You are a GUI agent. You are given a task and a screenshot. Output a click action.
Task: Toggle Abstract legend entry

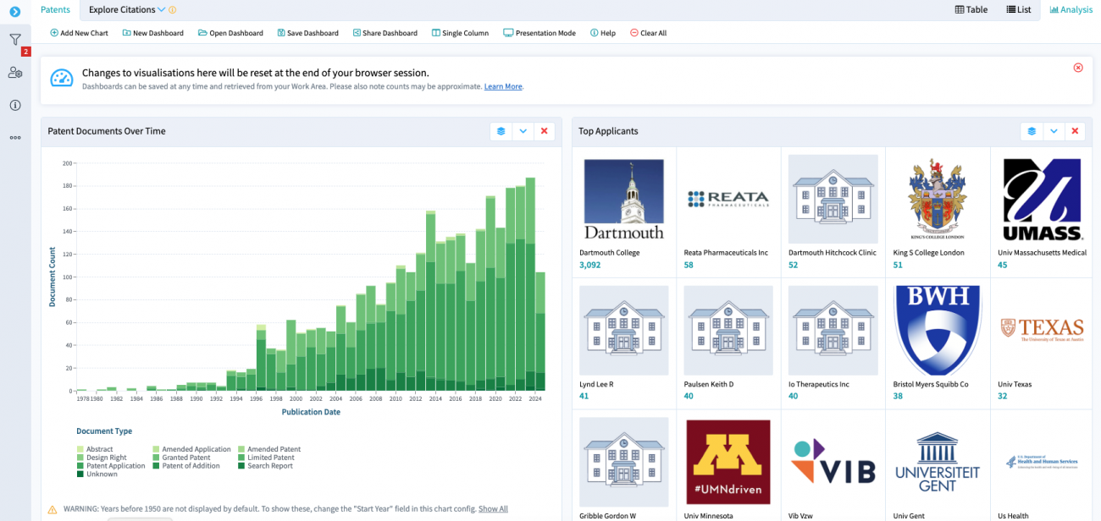tap(94, 449)
